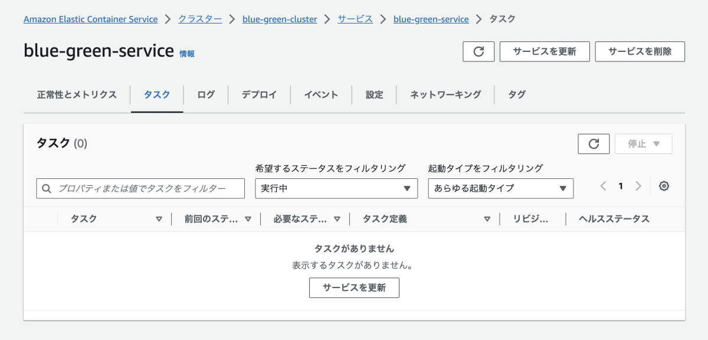708x340 pixels.
Task: Open blue-green-cluster breadcrumb link
Action: point(280,19)
